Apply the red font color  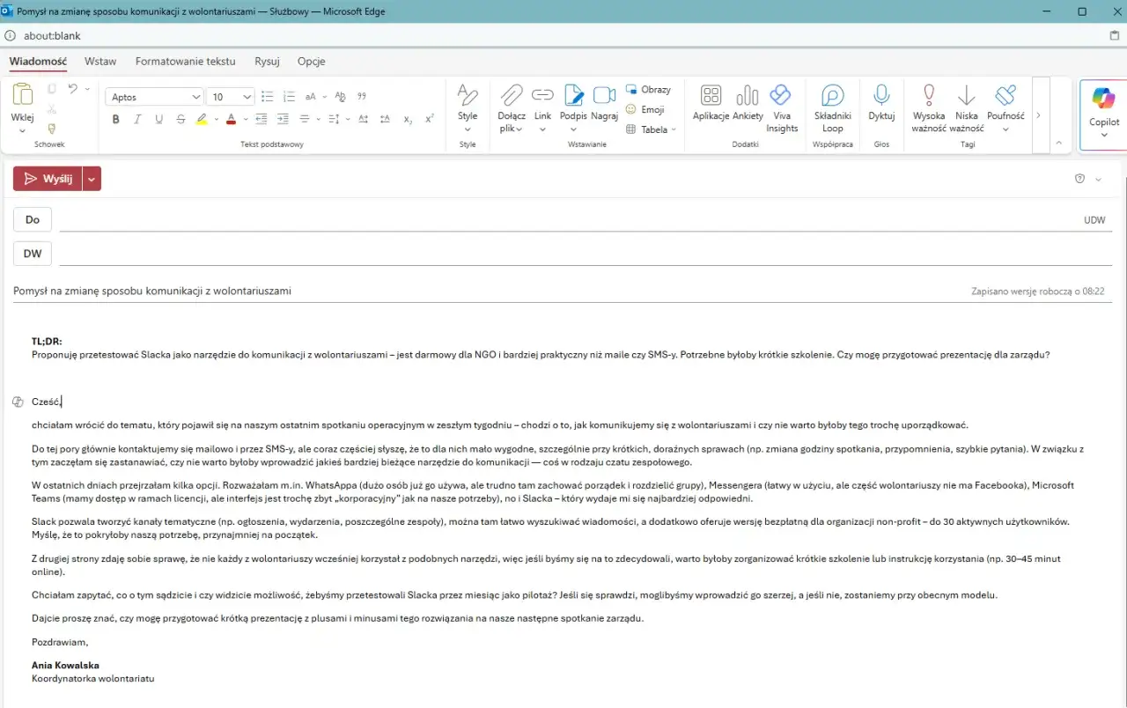[x=232, y=119]
